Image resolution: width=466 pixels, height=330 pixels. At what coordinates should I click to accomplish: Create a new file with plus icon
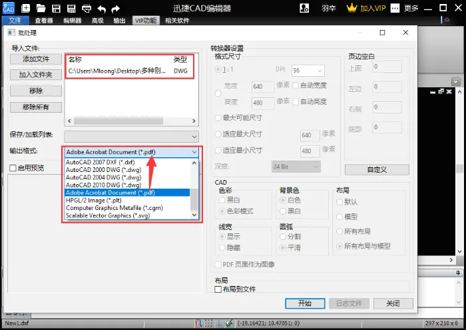(26, 8)
